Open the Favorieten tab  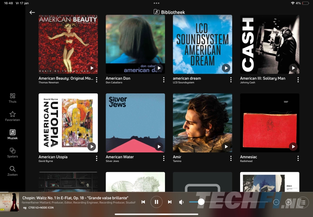(x=13, y=117)
